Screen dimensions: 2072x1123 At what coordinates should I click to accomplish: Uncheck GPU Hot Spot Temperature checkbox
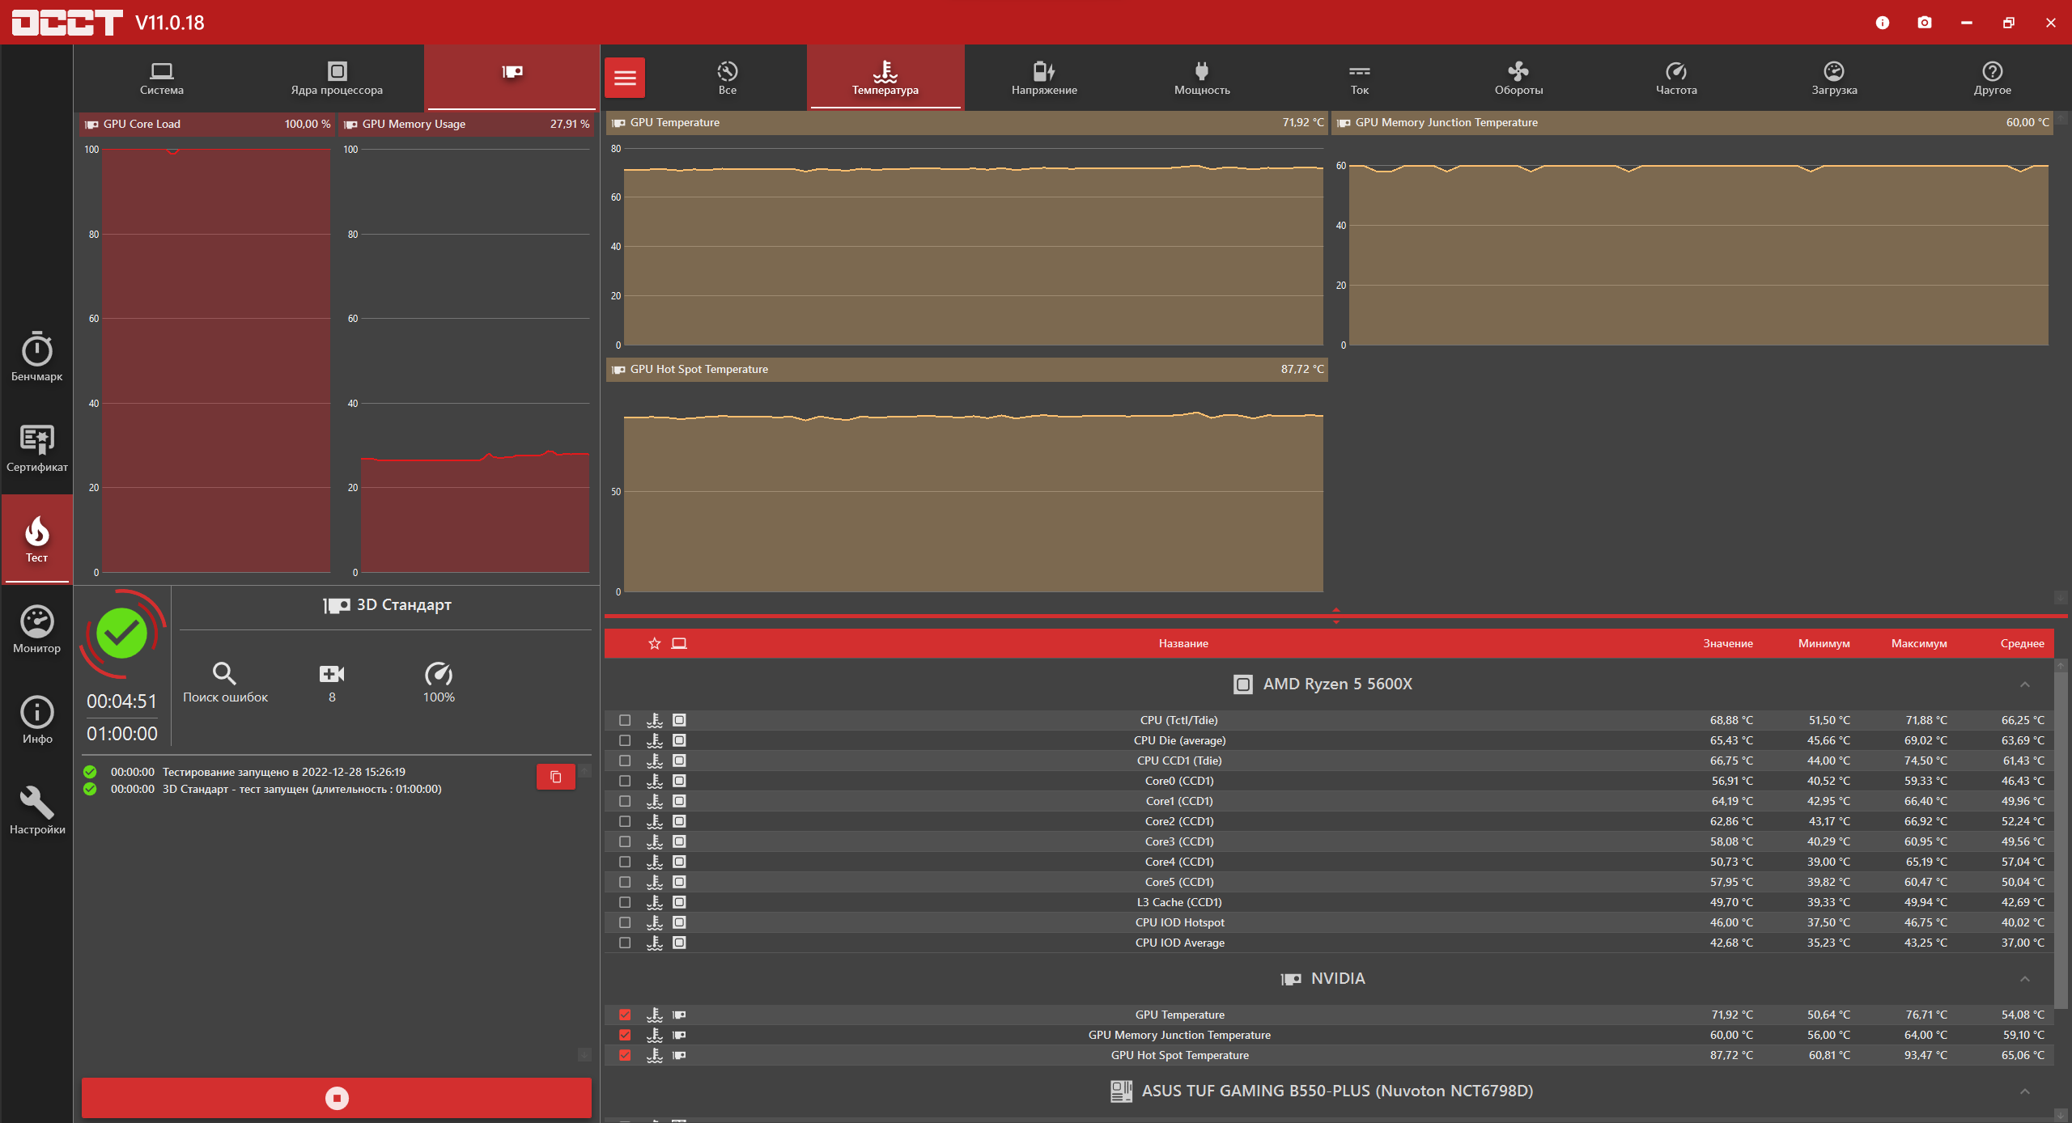[625, 1055]
